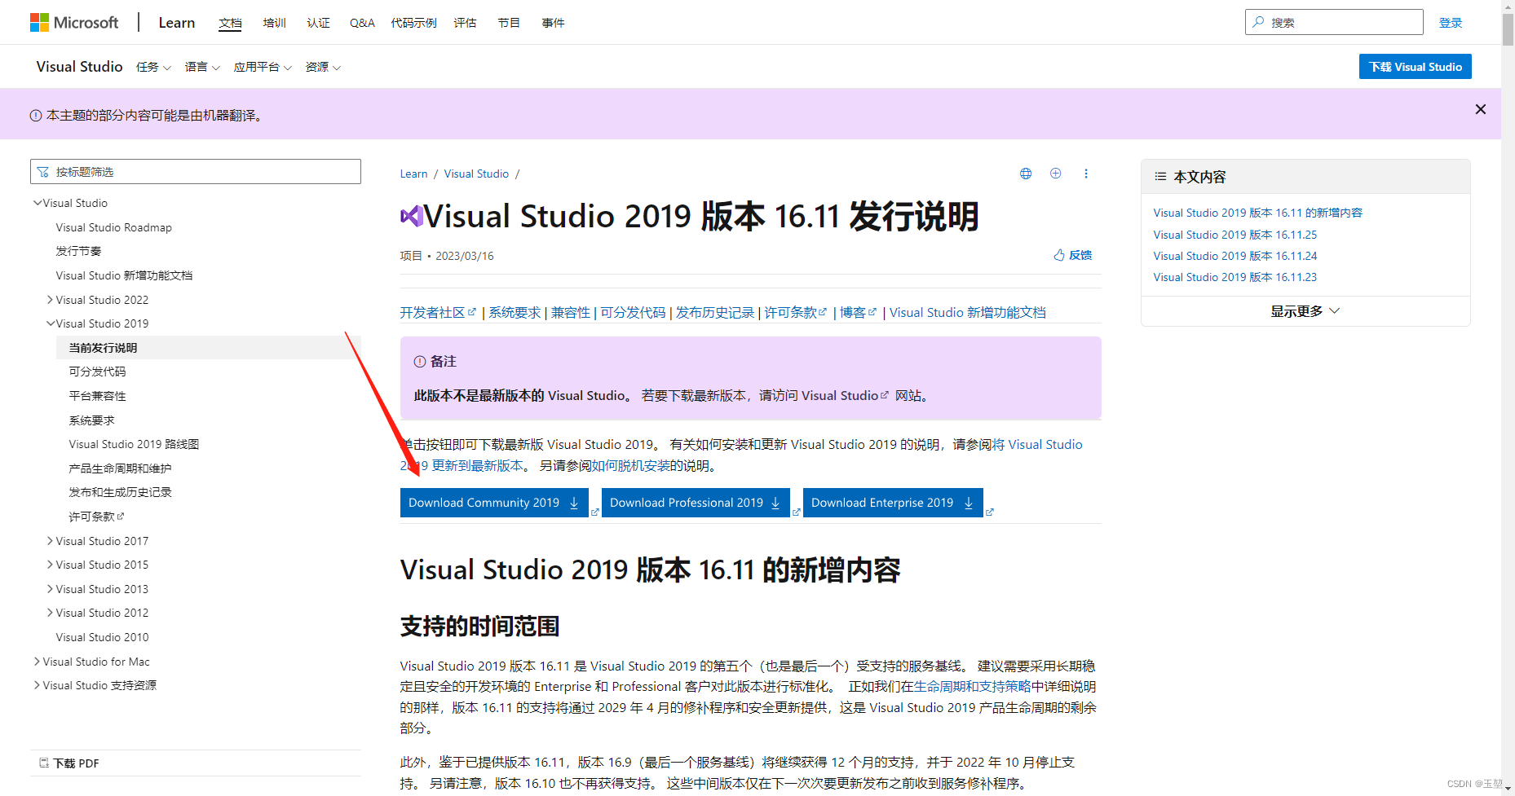Switch to the 文档 menu item
The image size is (1515, 796).
click(230, 22)
